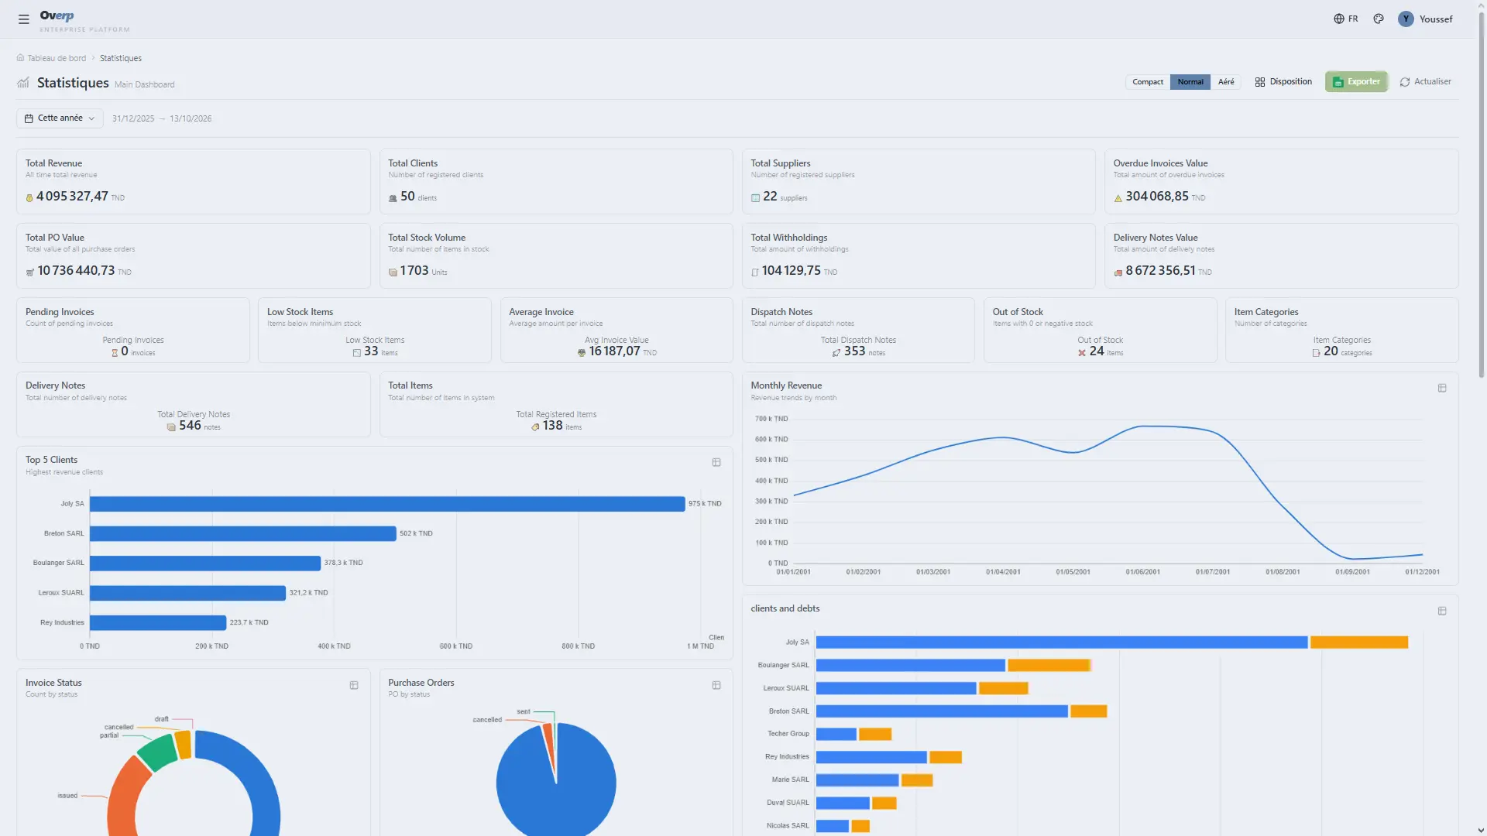Screen dimensions: 1487x836
Task: Click the Breton SARL label in Top 5 Clients
Action: point(64,533)
